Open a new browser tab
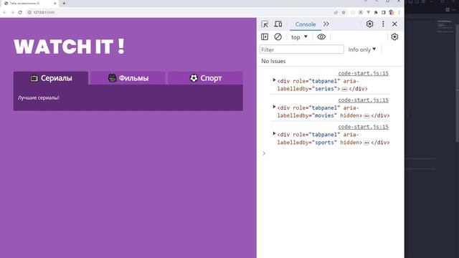459x258 pixels. tap(64, 3)
